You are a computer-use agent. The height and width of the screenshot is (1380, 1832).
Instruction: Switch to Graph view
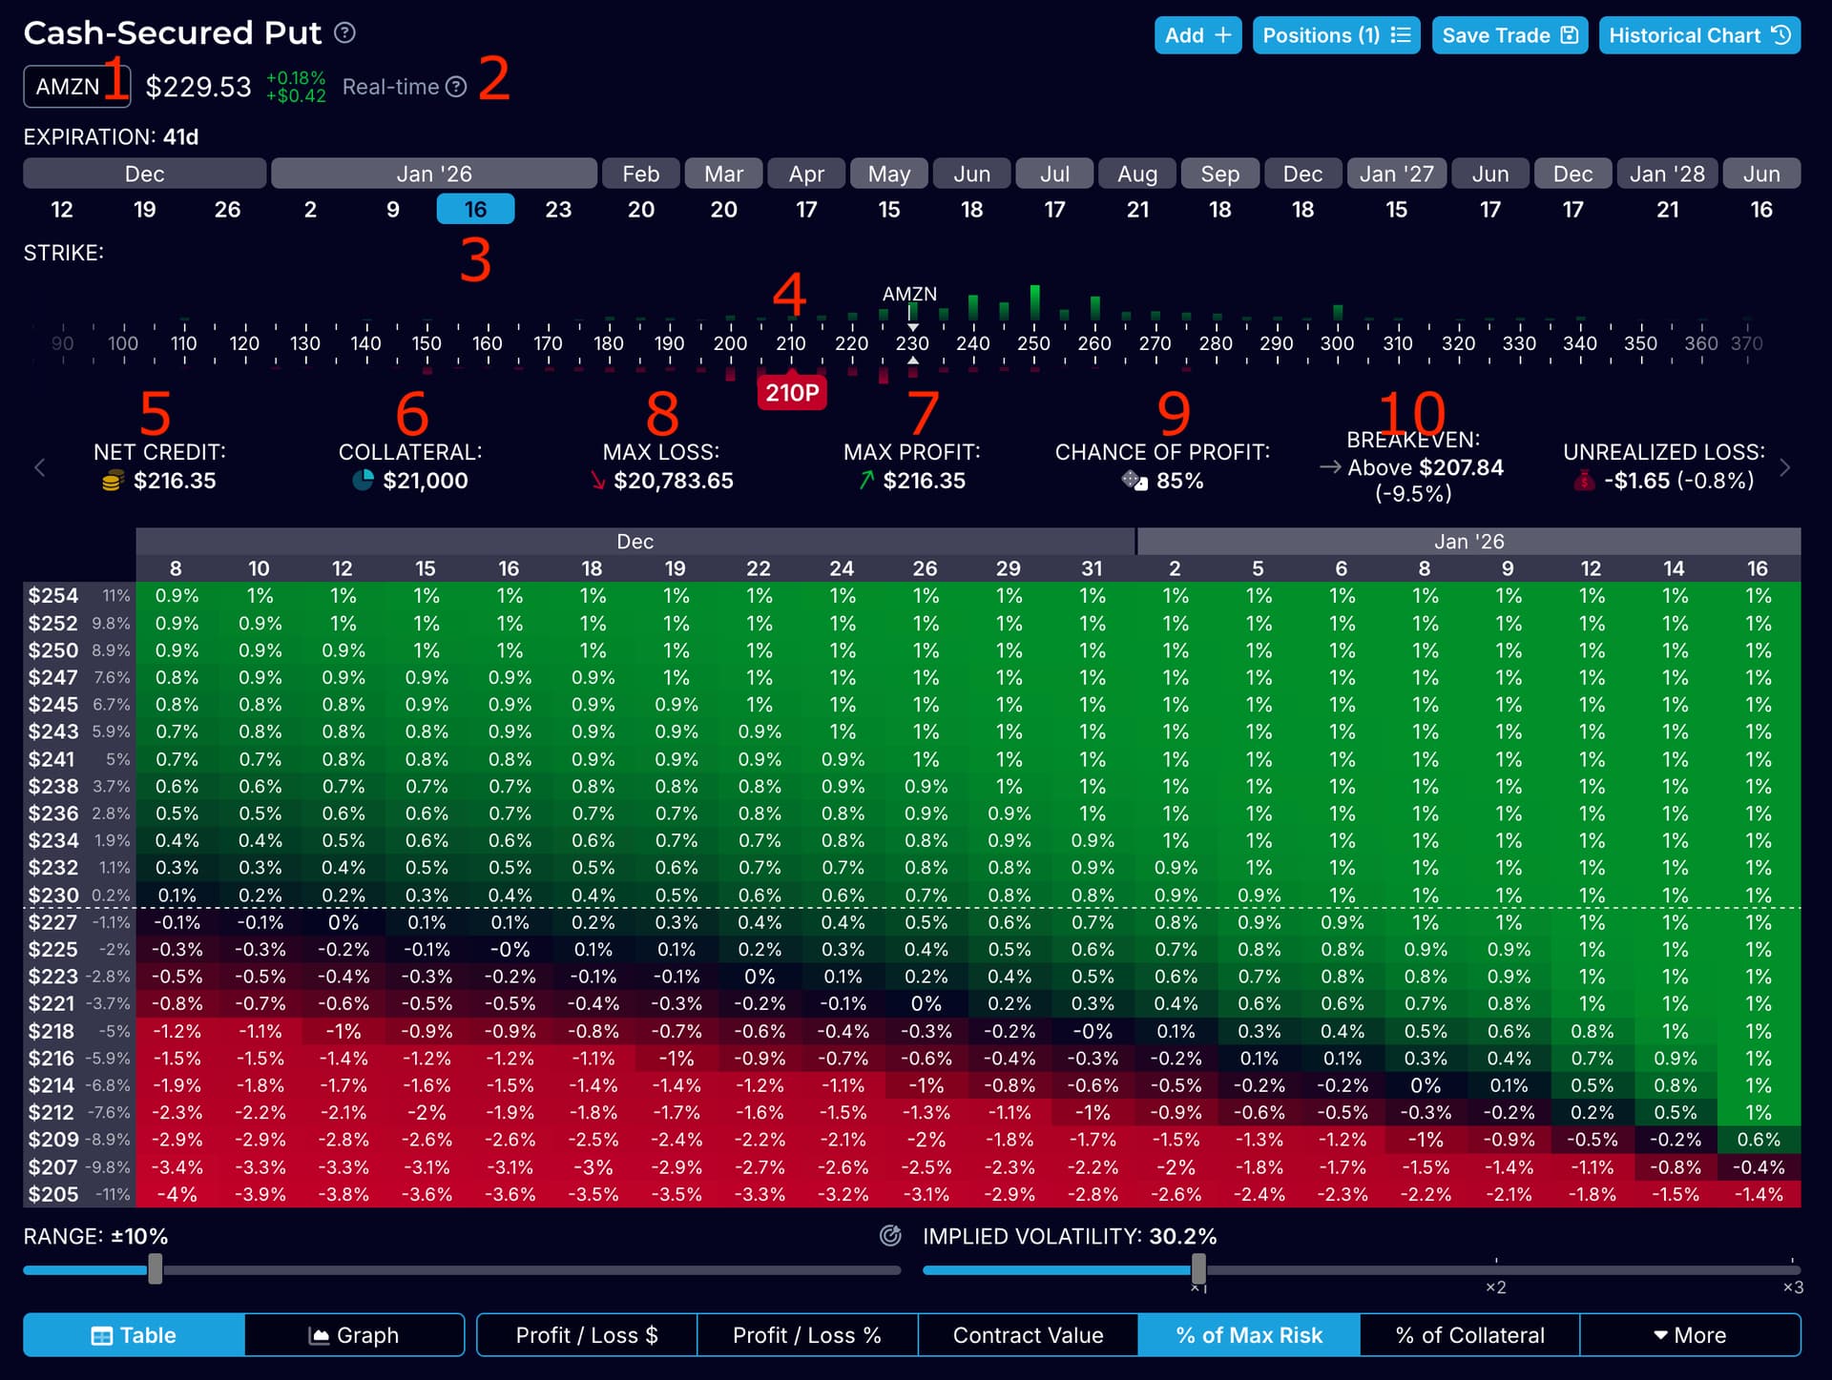(354, 1335)
